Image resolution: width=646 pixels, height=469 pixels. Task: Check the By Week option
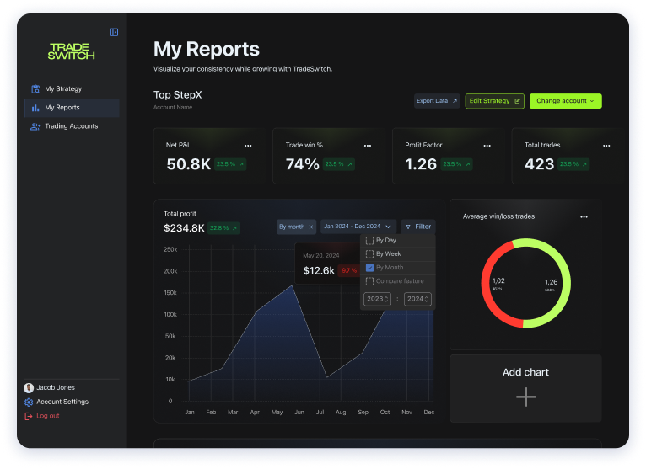[x=369, y=254]
